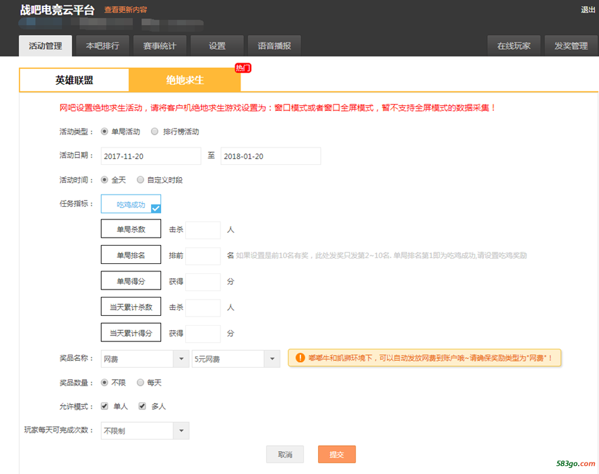Deselect the 吃鸡成功 task target

pos(131,204)
